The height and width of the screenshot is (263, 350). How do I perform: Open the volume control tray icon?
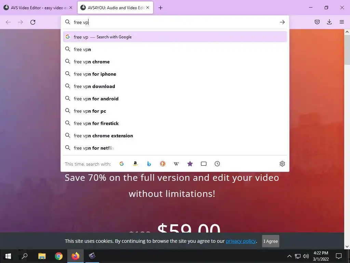pyautogui.click(x=306, y=256)
